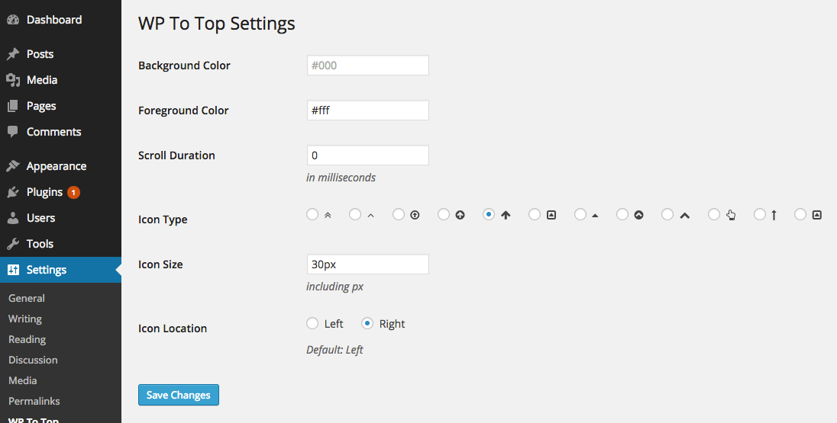Pick the solid circle arrow icon type radio
This screenshot has width=837, height=423.
tap(444, 215)
